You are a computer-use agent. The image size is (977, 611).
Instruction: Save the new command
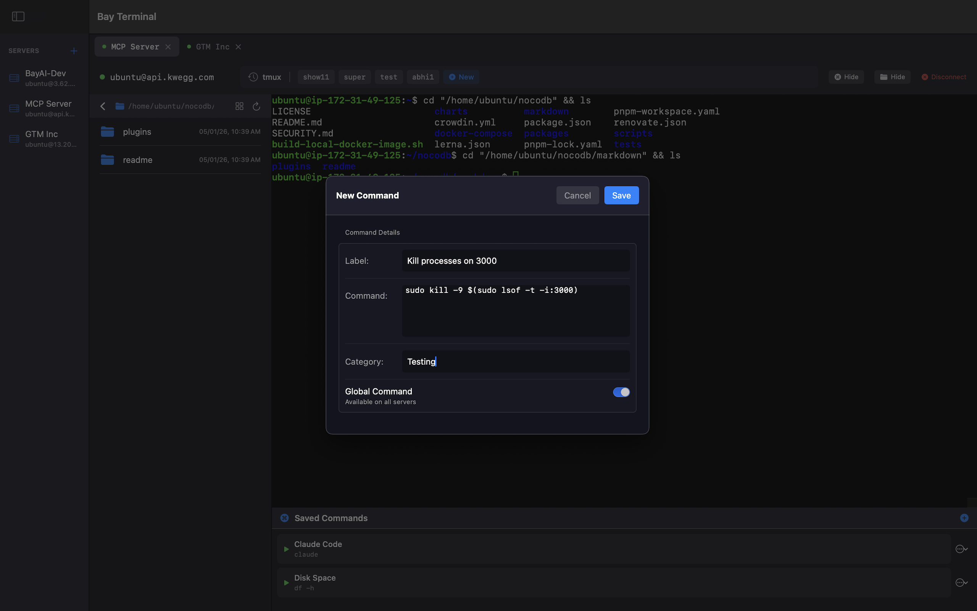pos(621,195)
